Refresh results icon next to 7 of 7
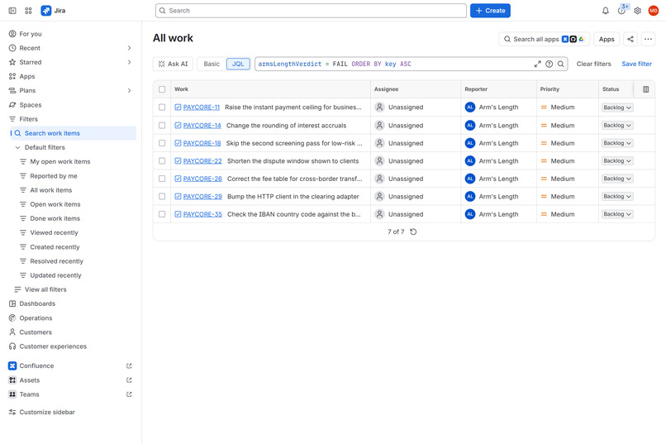This screenshot has height=444, width=666. (x=413, y=232)
